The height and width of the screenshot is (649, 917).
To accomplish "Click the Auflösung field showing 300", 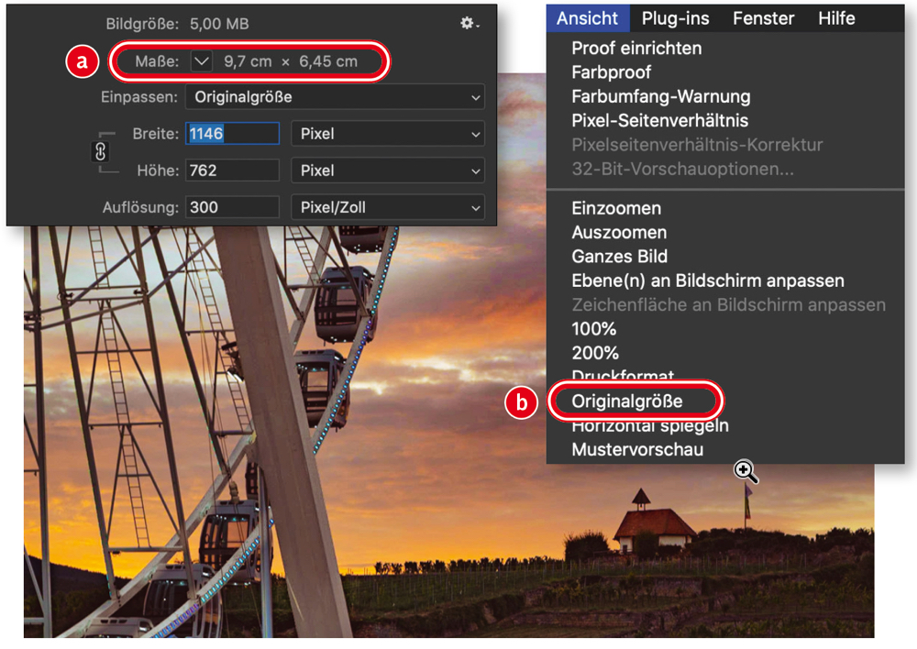I will click(x=232, y=207).
